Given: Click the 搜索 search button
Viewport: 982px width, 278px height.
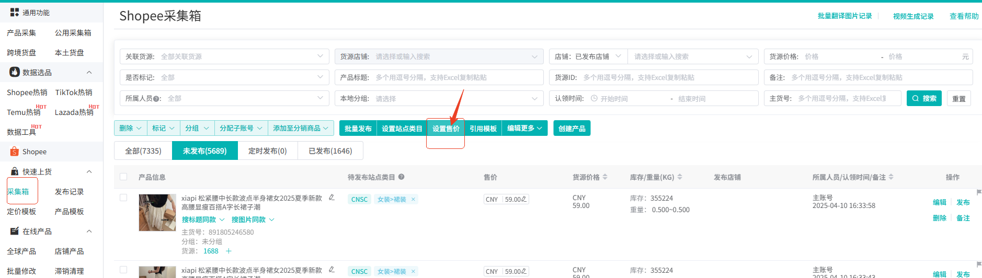Looking at the screenshot, I should point(924,98).
